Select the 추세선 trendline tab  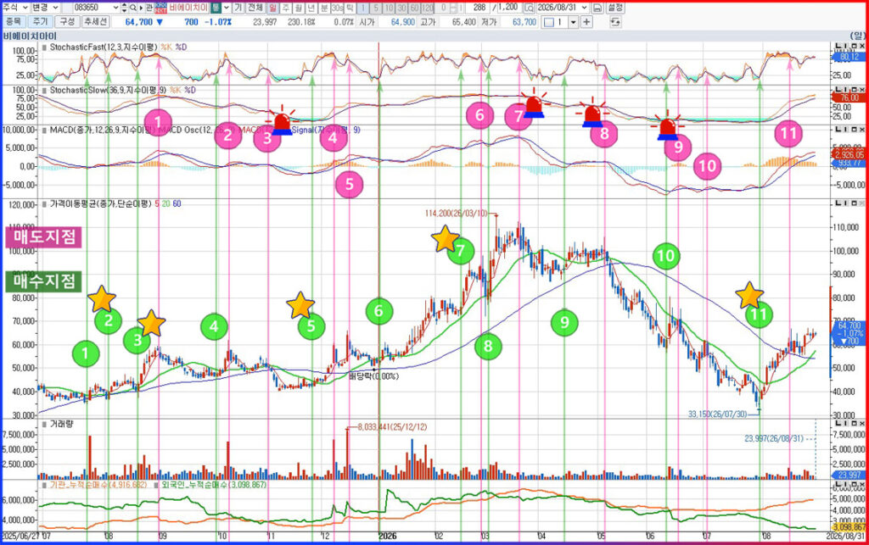pyautogui.click(x=95, y=21)
